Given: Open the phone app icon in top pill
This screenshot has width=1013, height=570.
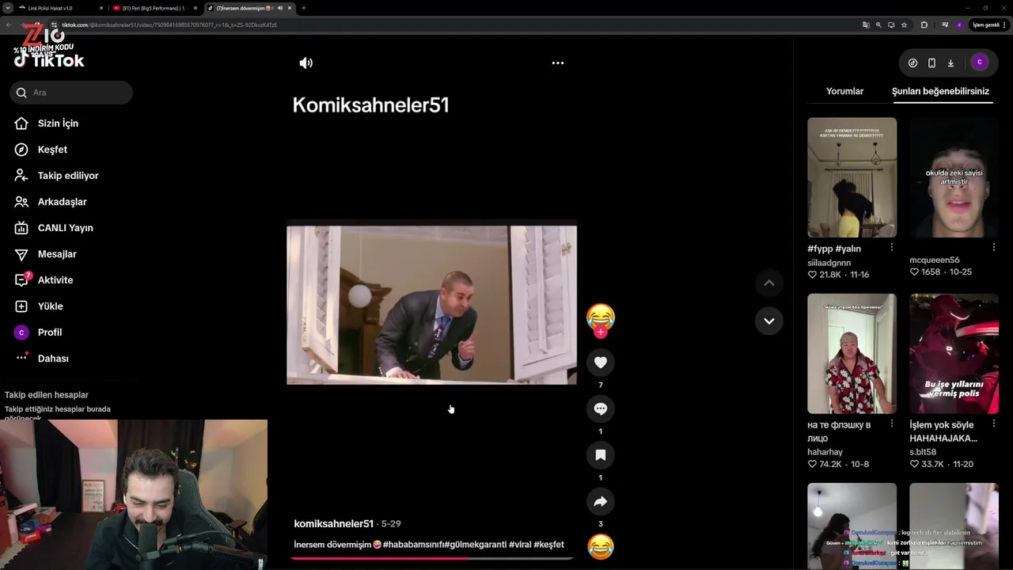Looking at the screenshot, I should (931, 63).
